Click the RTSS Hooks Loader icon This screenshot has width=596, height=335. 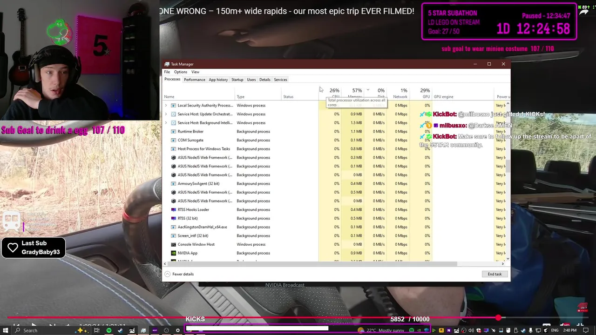[173, 209]
